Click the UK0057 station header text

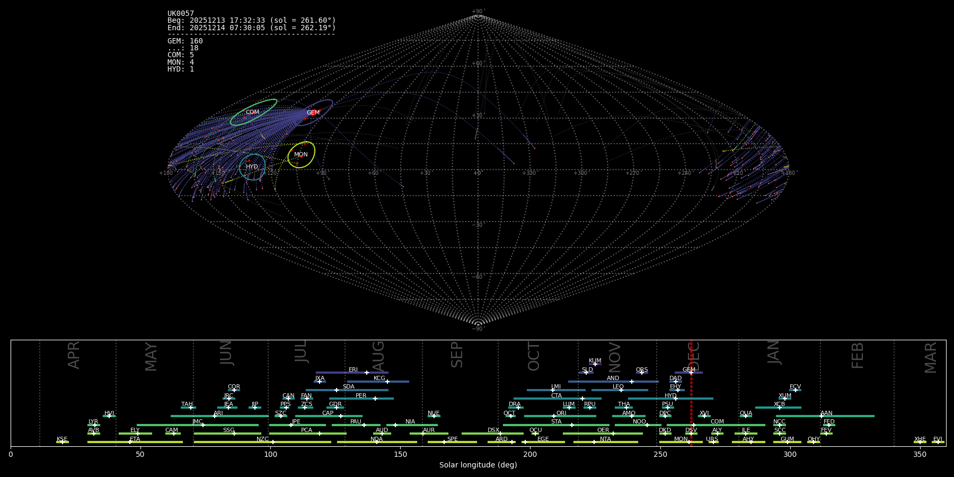click(x=181, y=14)
